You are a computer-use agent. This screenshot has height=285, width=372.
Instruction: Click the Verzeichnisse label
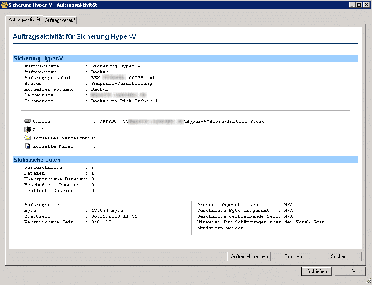tap(43, 167)
